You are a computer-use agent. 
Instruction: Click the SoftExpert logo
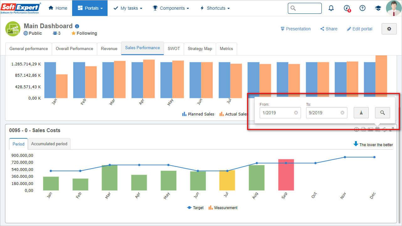pos(21,8)
